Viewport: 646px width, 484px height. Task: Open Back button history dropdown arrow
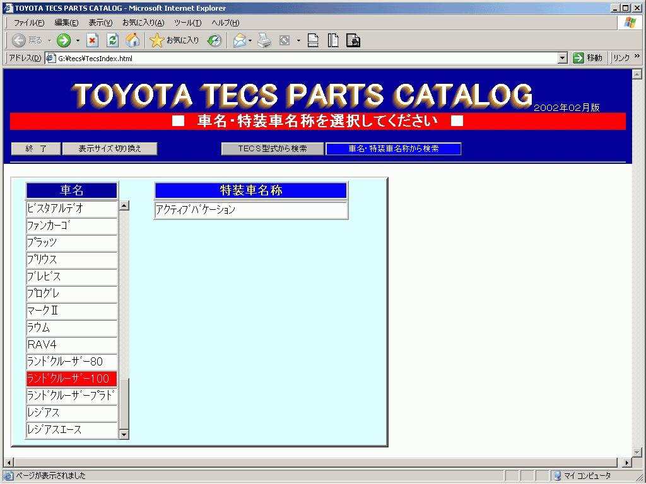point(49,41)
